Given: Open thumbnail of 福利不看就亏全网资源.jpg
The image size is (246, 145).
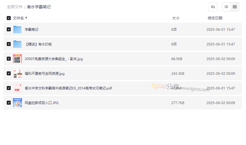Looking at the screenshot, I should (x=17, y=73).
